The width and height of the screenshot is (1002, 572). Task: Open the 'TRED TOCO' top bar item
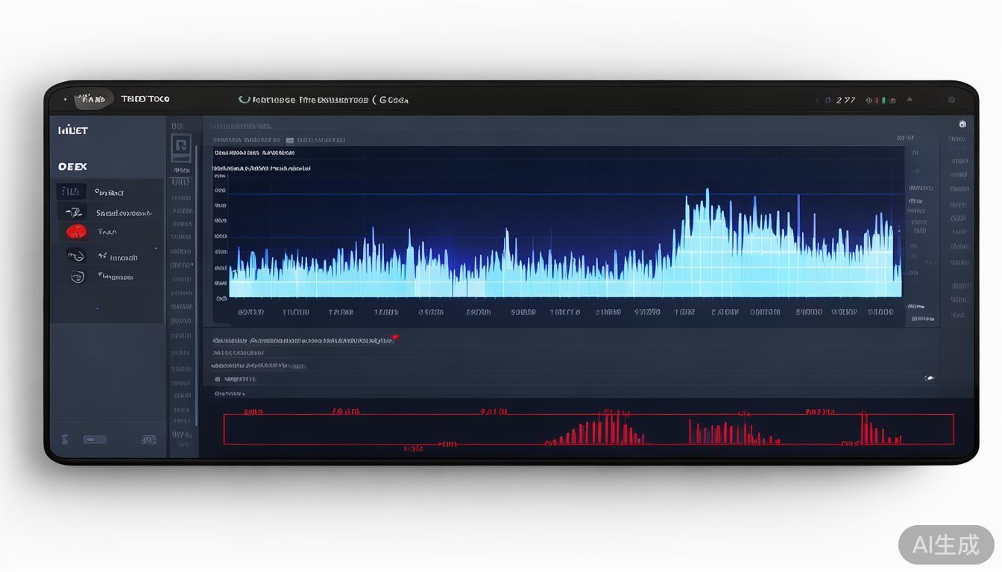[145, 99]
